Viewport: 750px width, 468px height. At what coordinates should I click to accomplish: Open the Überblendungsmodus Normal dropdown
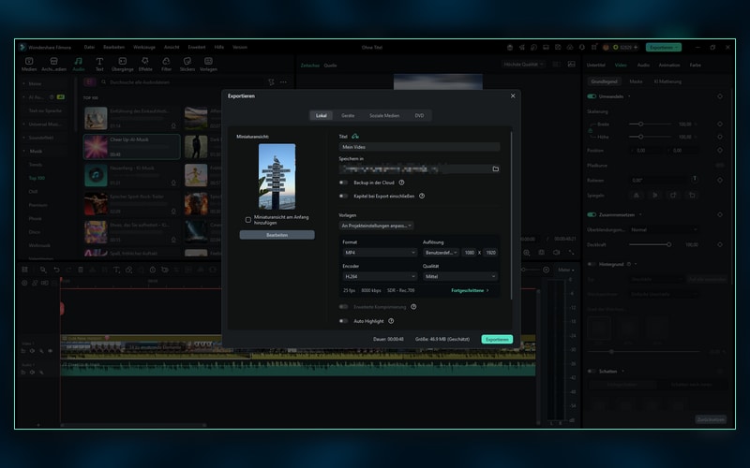[663, 229]
